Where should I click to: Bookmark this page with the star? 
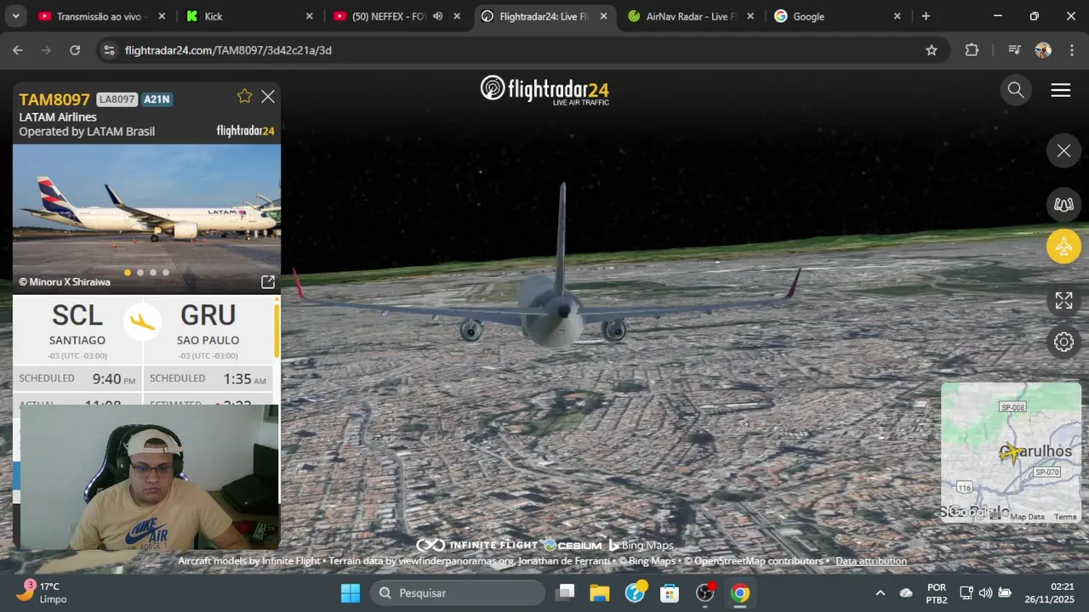(931, 50)
